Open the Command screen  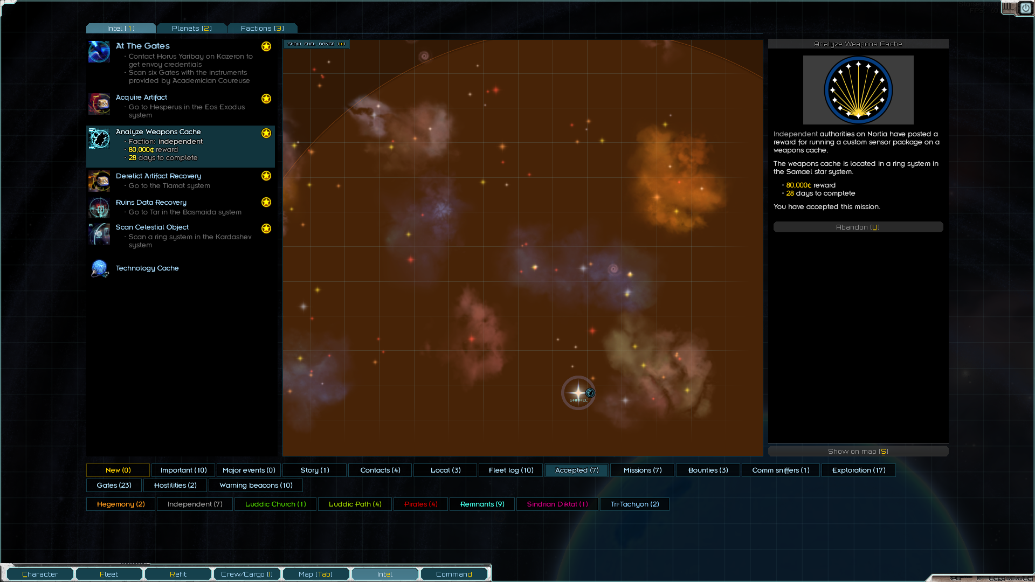[454, 574]
